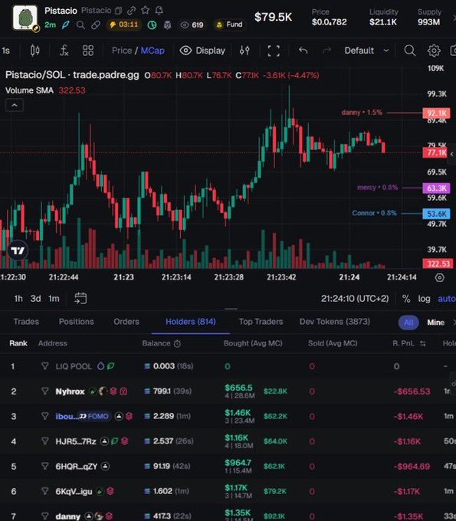Click the danny 1.5% price line label
Image resolution: width=456 pixels, height=521 pixels.
click(x=362, y=113)
